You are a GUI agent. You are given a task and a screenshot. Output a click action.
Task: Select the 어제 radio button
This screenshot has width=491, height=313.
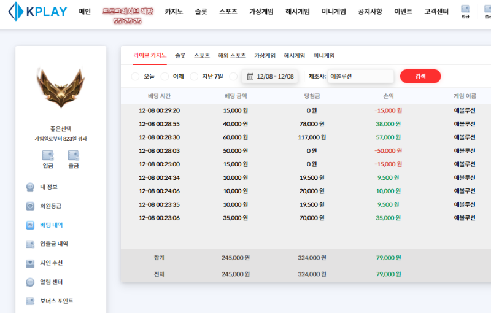[x=164, y=76]
